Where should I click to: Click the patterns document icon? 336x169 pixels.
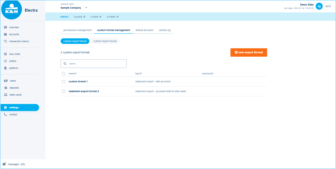[5, 68]
